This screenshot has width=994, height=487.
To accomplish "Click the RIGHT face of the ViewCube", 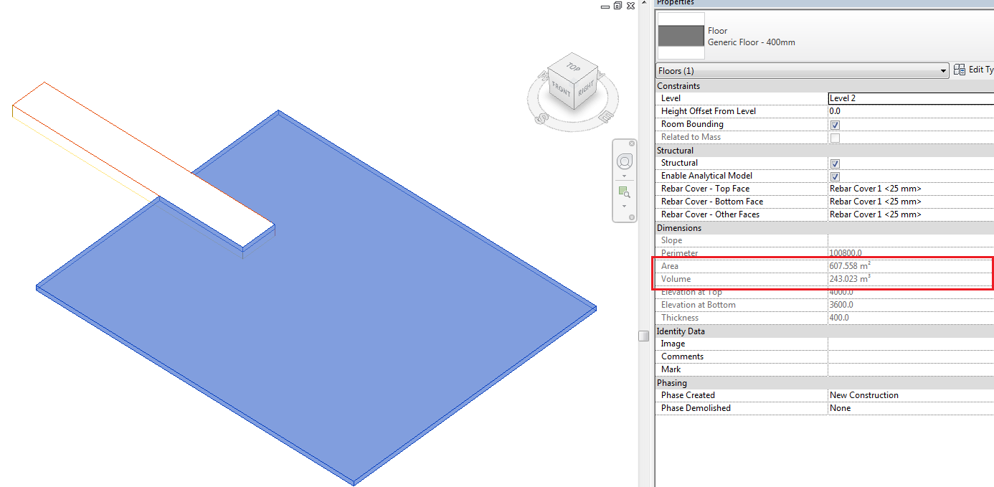I will pos(587,87).
